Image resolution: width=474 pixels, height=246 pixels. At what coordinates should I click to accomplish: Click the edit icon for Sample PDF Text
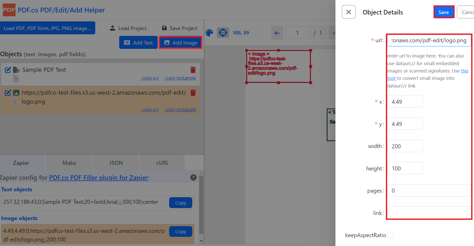coord(8,70)
